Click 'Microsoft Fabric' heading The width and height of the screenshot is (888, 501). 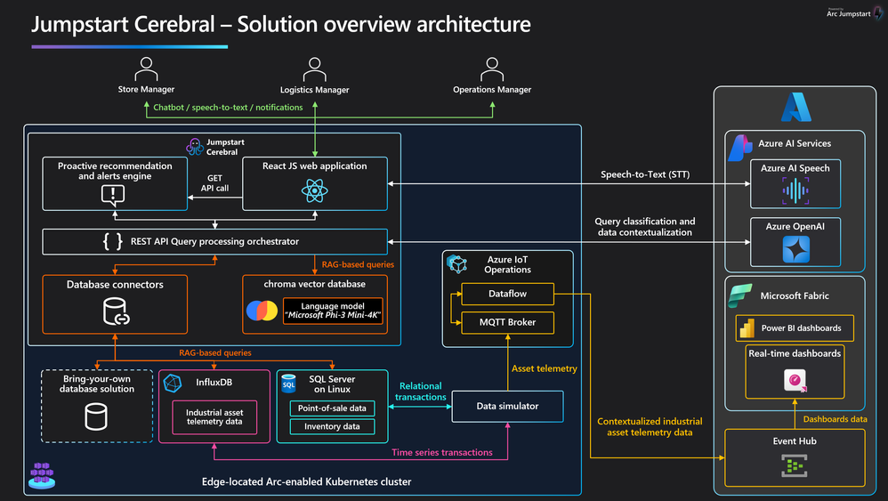tap(794, 296)
